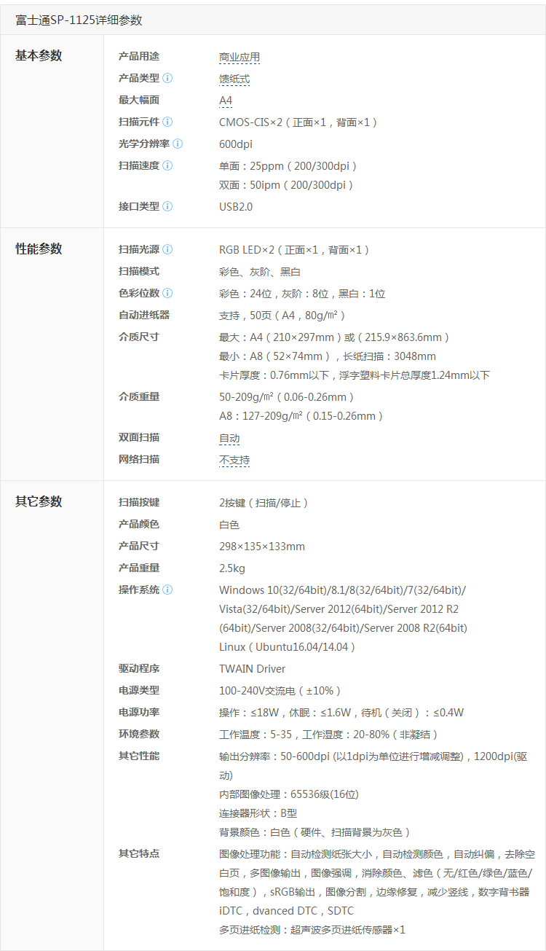Screen dimensions: 546x951
Task: Click the info icon beside 扫描速度
Action: 167,165
